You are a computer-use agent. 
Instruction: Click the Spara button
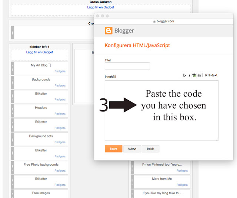pos(114,149)
